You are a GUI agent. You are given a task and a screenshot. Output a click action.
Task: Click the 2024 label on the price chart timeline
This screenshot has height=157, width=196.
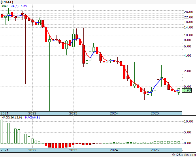click(114, 113)
